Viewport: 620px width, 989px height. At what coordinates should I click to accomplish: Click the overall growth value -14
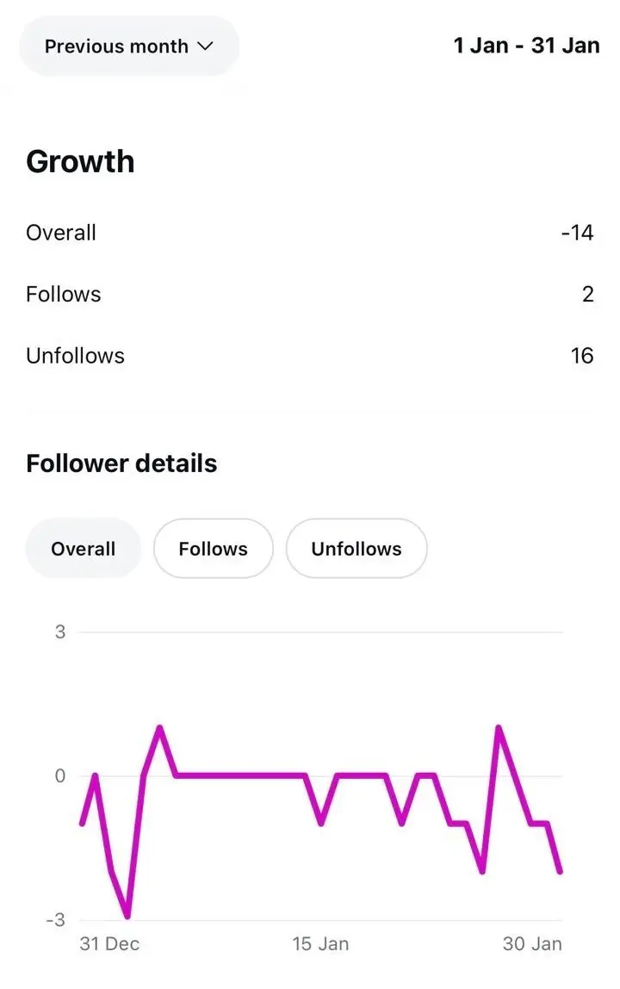coord(577,233)
